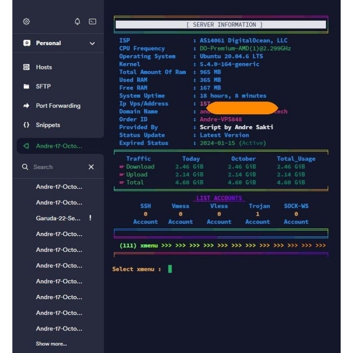Screen dimensions: 353x353
Task: Open the settings gear icon
Action: coord(26,21)
